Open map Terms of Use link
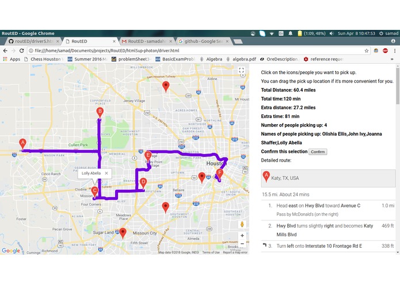The width and height of the screenshot is (400, 284). coord(211,252)
